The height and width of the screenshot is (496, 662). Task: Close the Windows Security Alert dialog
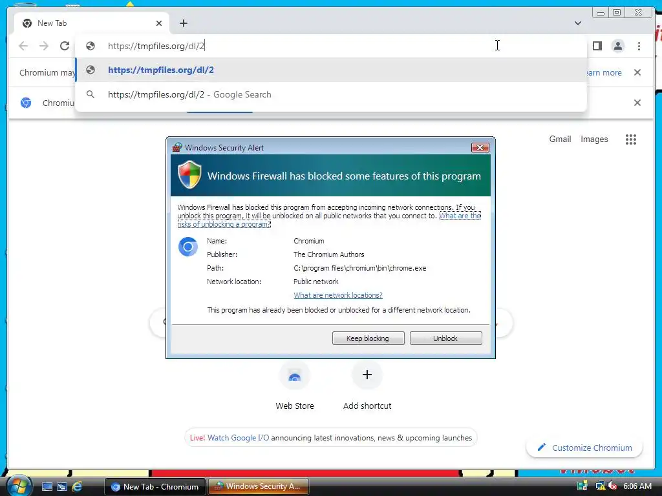coord(480,148)
